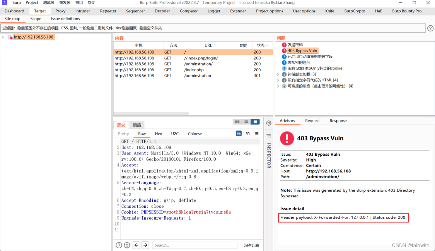435x251 pixels.
Task: Switch to the Proxy tab
Action: coord(60,11)
